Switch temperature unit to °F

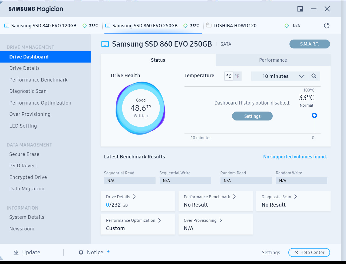coord(237,76)
